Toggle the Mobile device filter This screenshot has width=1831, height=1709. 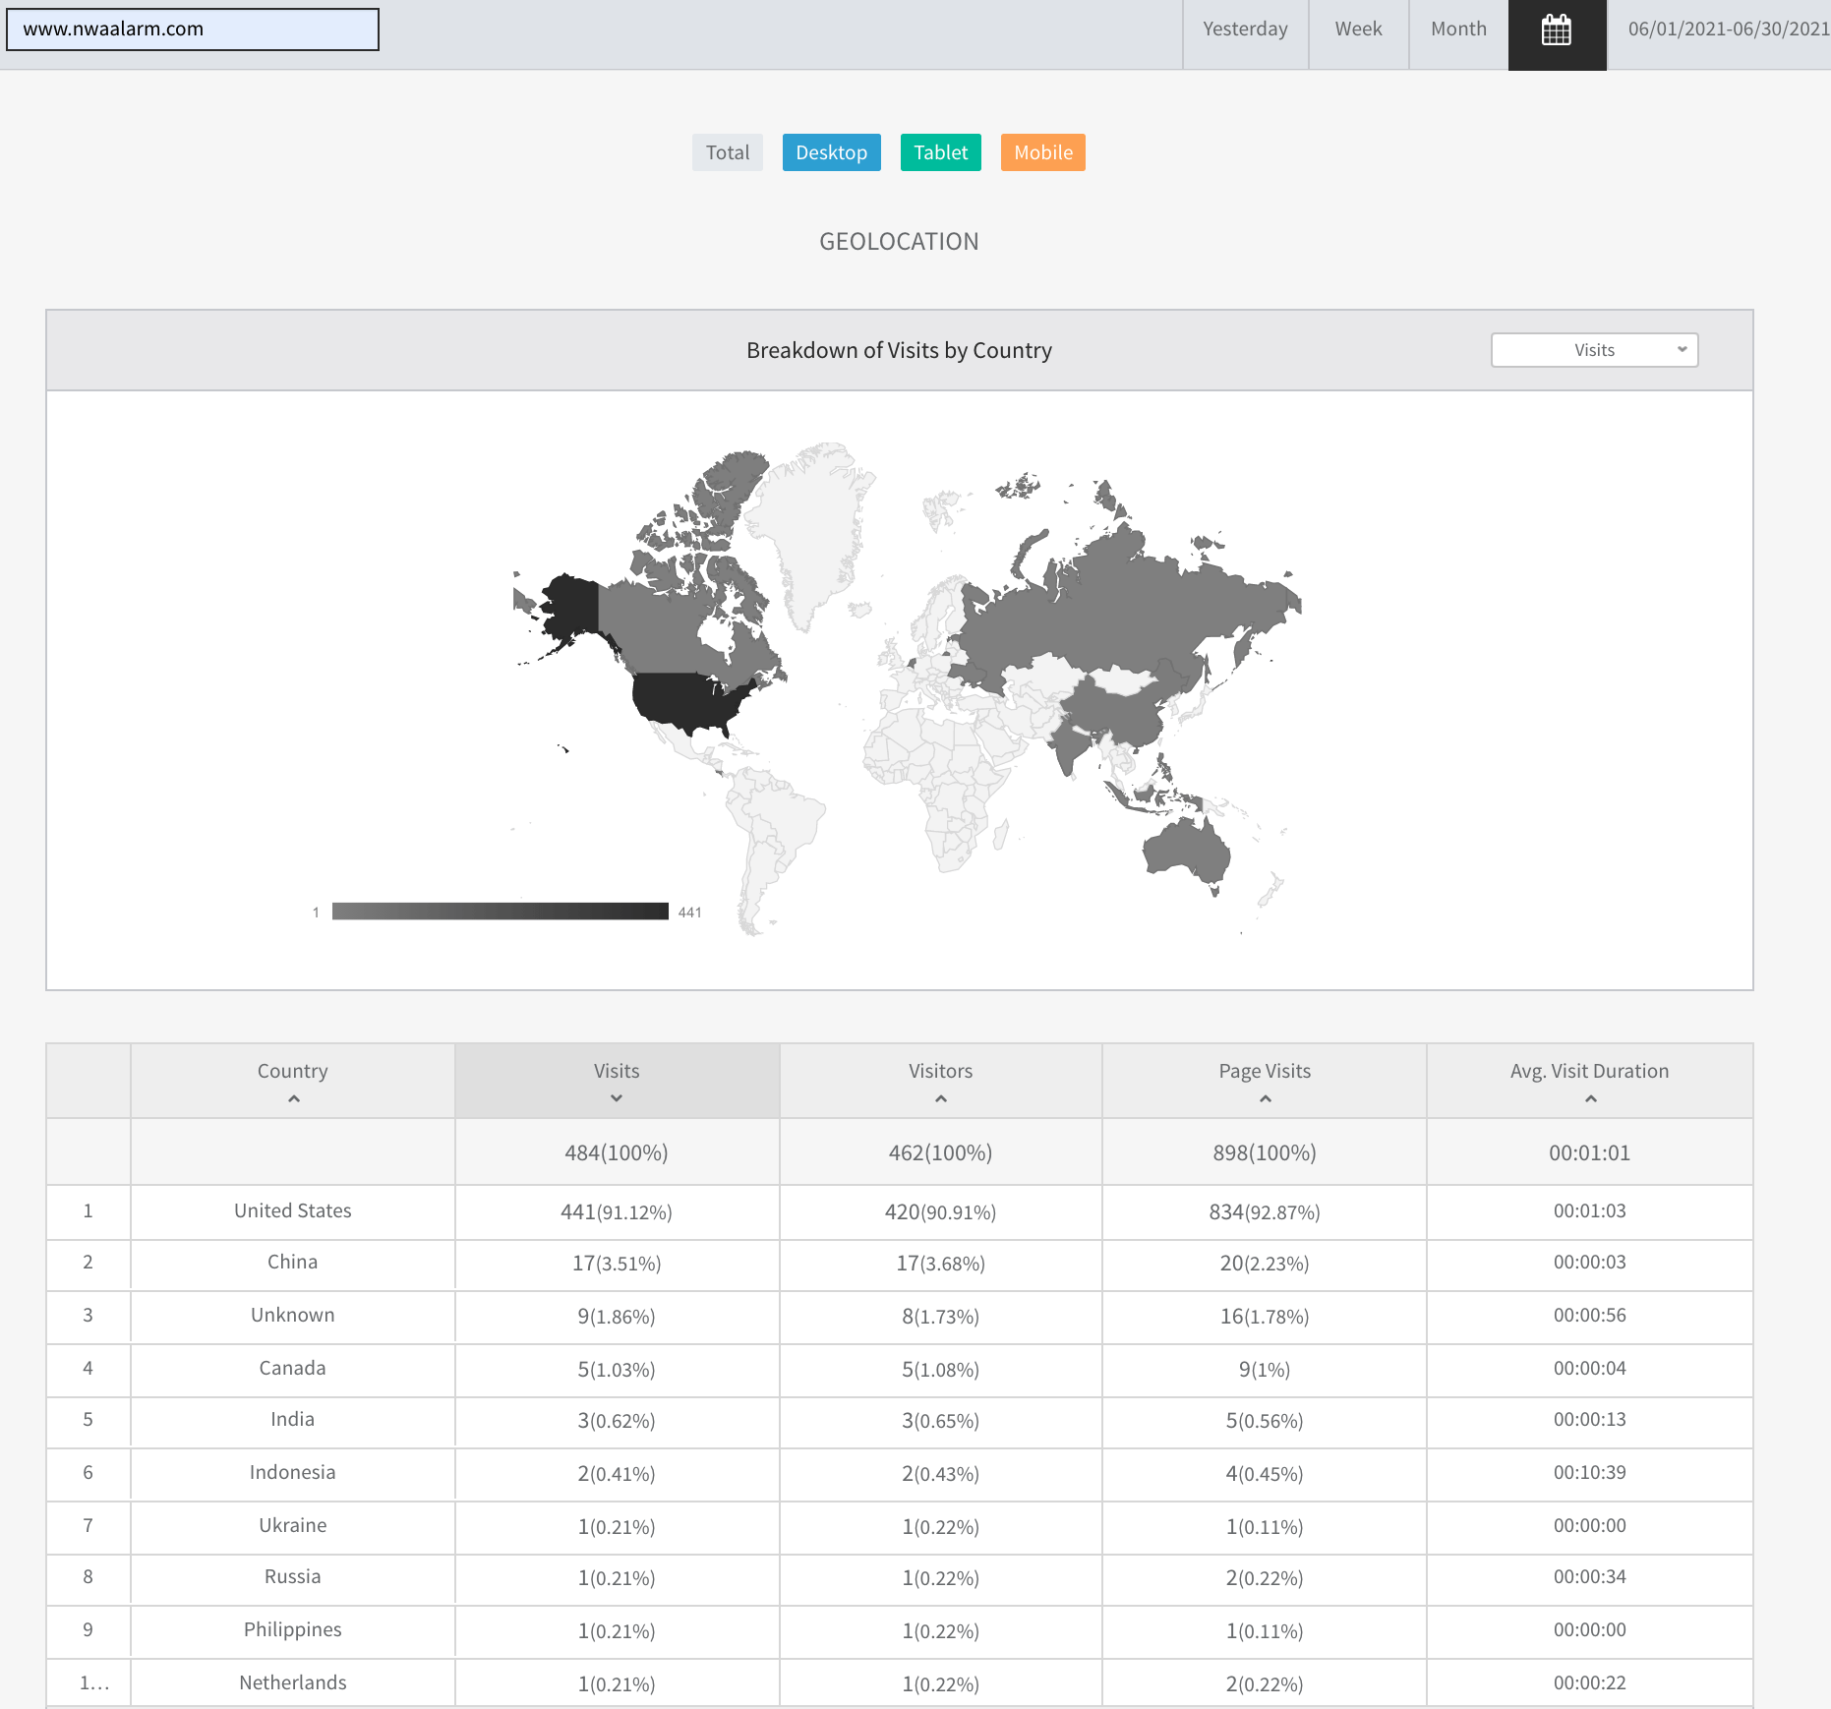click(1042, 152)
